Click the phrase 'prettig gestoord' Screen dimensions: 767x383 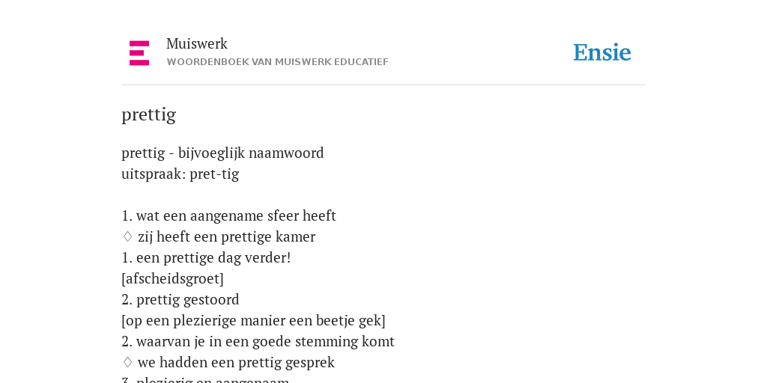pos(188,299)
